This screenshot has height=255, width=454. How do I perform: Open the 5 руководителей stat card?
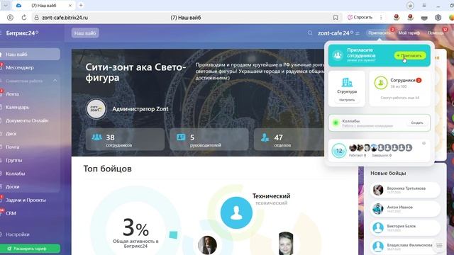(209, 139)
